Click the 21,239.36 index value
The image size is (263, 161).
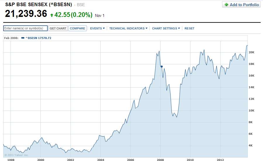click(x=26, y=14)
